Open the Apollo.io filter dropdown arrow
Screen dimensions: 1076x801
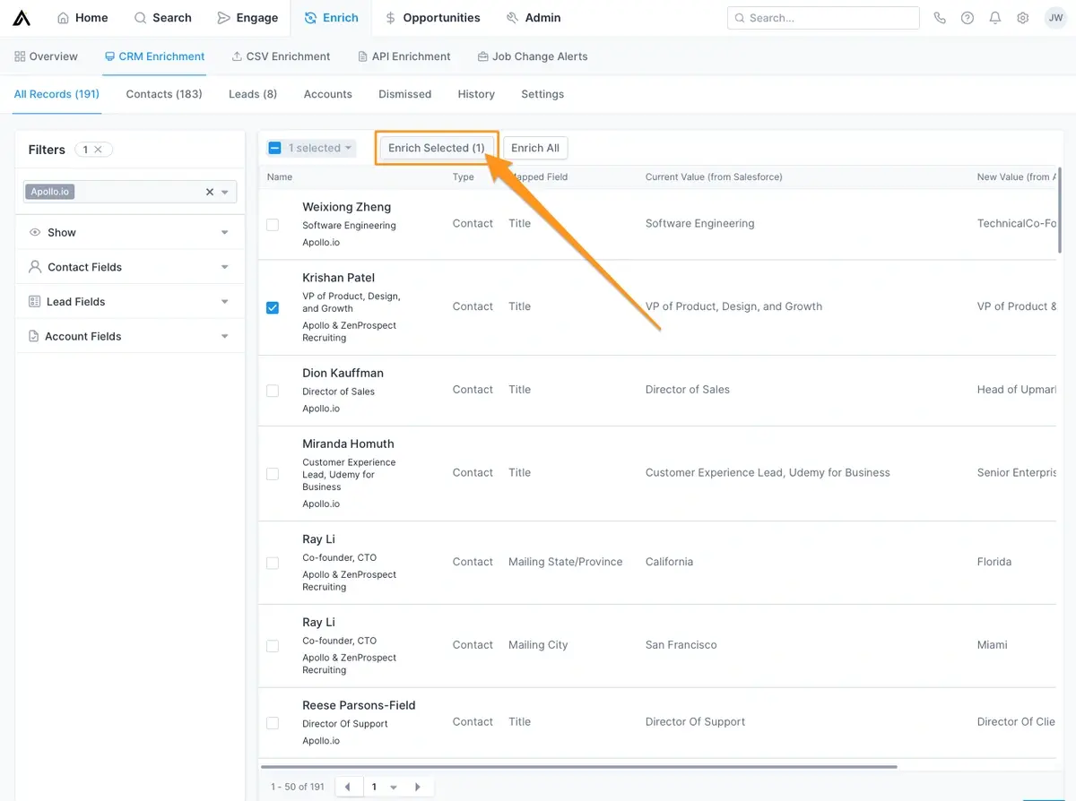pyautogui.click(x=225, y=192)
